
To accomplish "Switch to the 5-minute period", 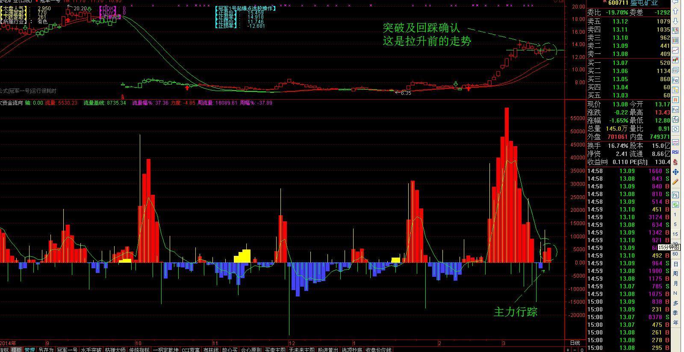I will pyautogui.click(x=675, y=224).
